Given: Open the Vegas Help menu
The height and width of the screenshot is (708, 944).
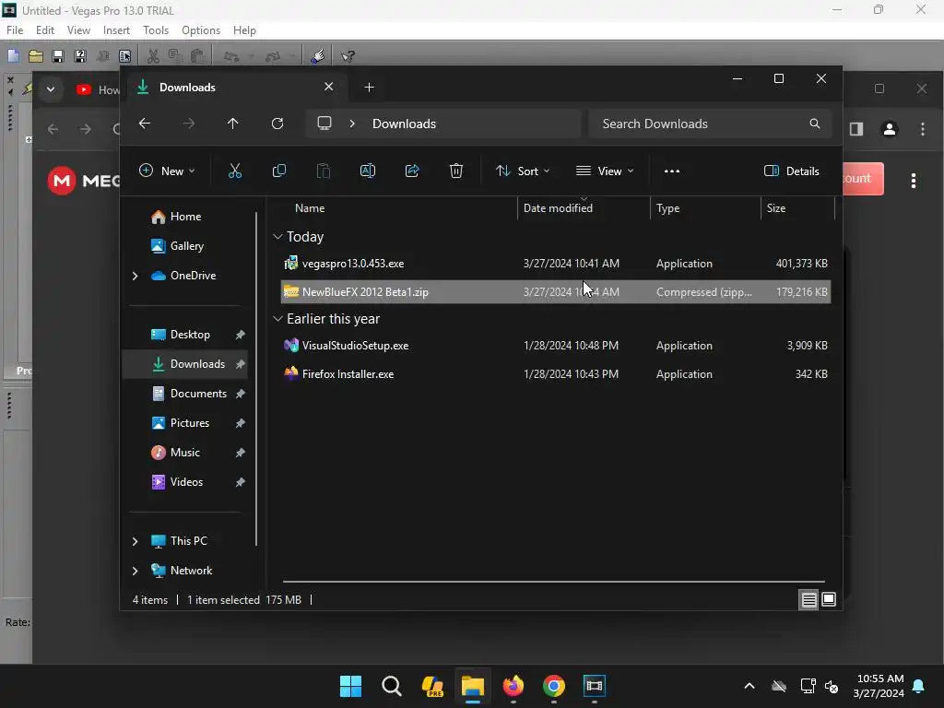Looking at the screenshot, I should click(244, 30).
